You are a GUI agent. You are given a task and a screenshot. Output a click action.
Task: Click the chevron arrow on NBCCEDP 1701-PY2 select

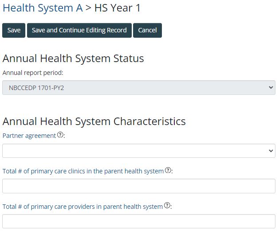271,88
